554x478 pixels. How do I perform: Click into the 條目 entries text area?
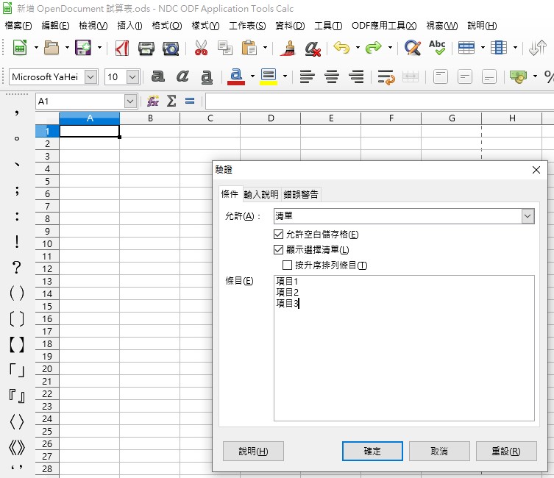pos(404,348)
